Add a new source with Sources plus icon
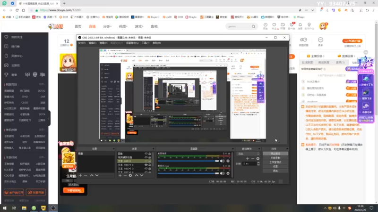This screenshot has height=212, width=378. [x=120, y=175]
